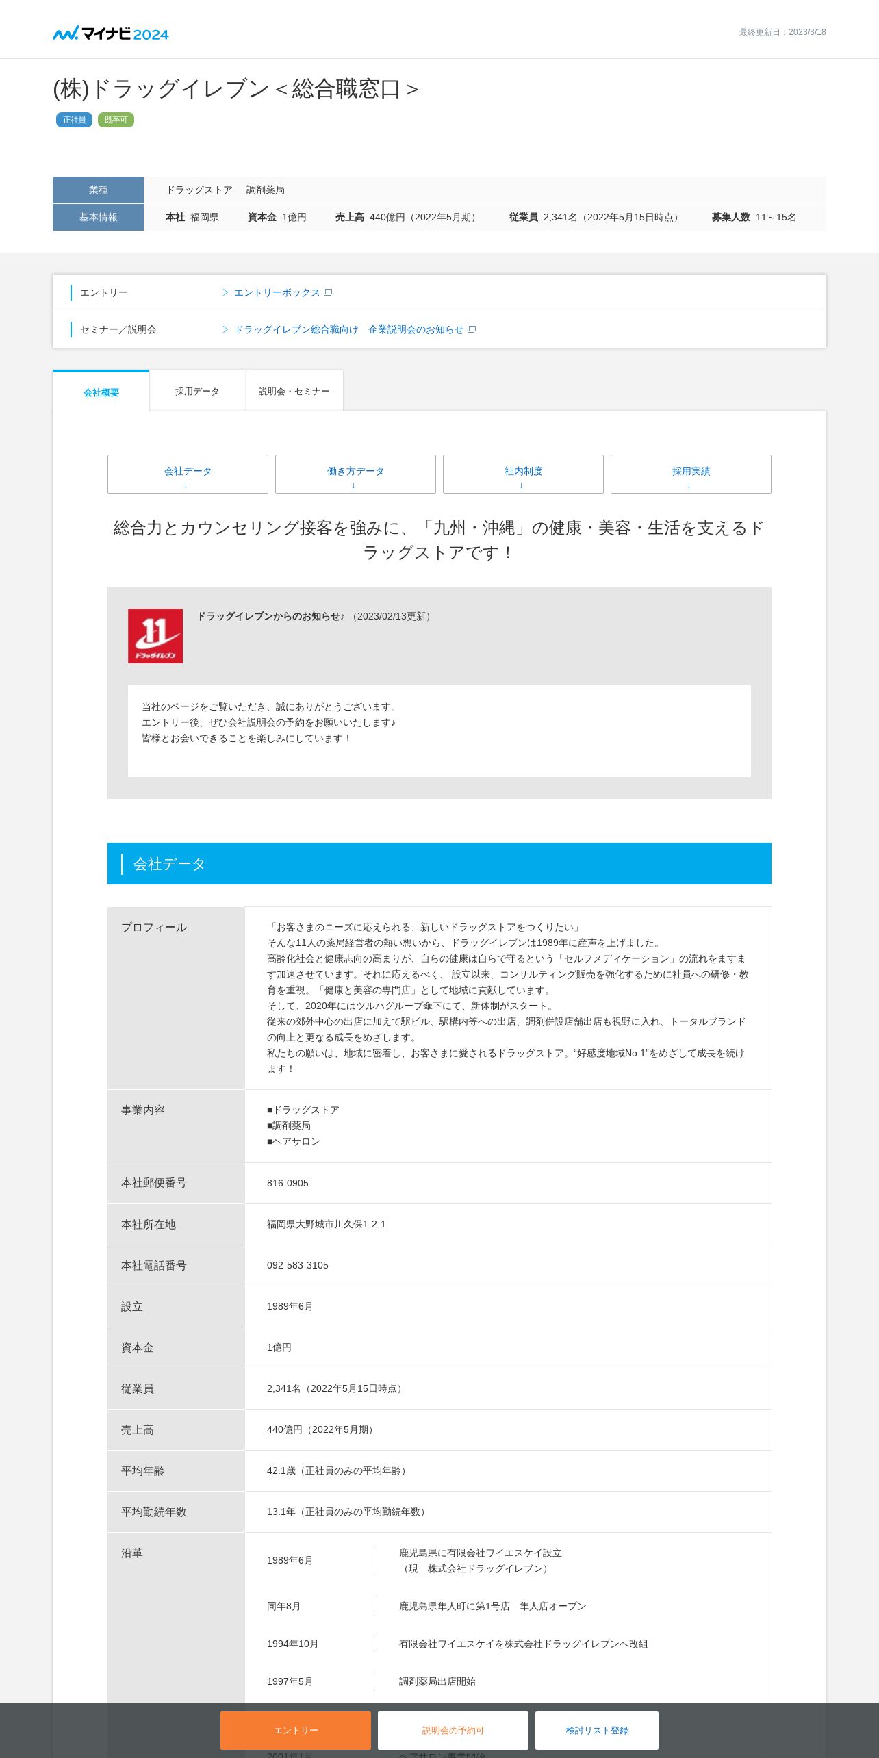Switch to the 採用データ tab
This screenshot has height=1758, width=879.
(197, 391)
